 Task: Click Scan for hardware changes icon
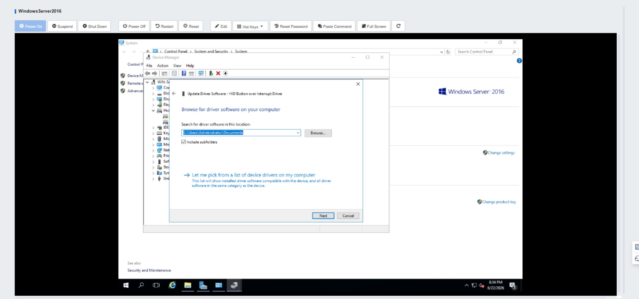(201, 73)
